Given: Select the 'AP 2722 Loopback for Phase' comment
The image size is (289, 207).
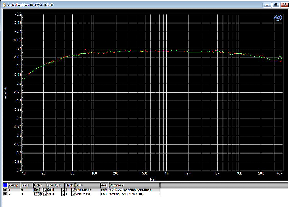Looking at the screenshot, I should (130, 190).
